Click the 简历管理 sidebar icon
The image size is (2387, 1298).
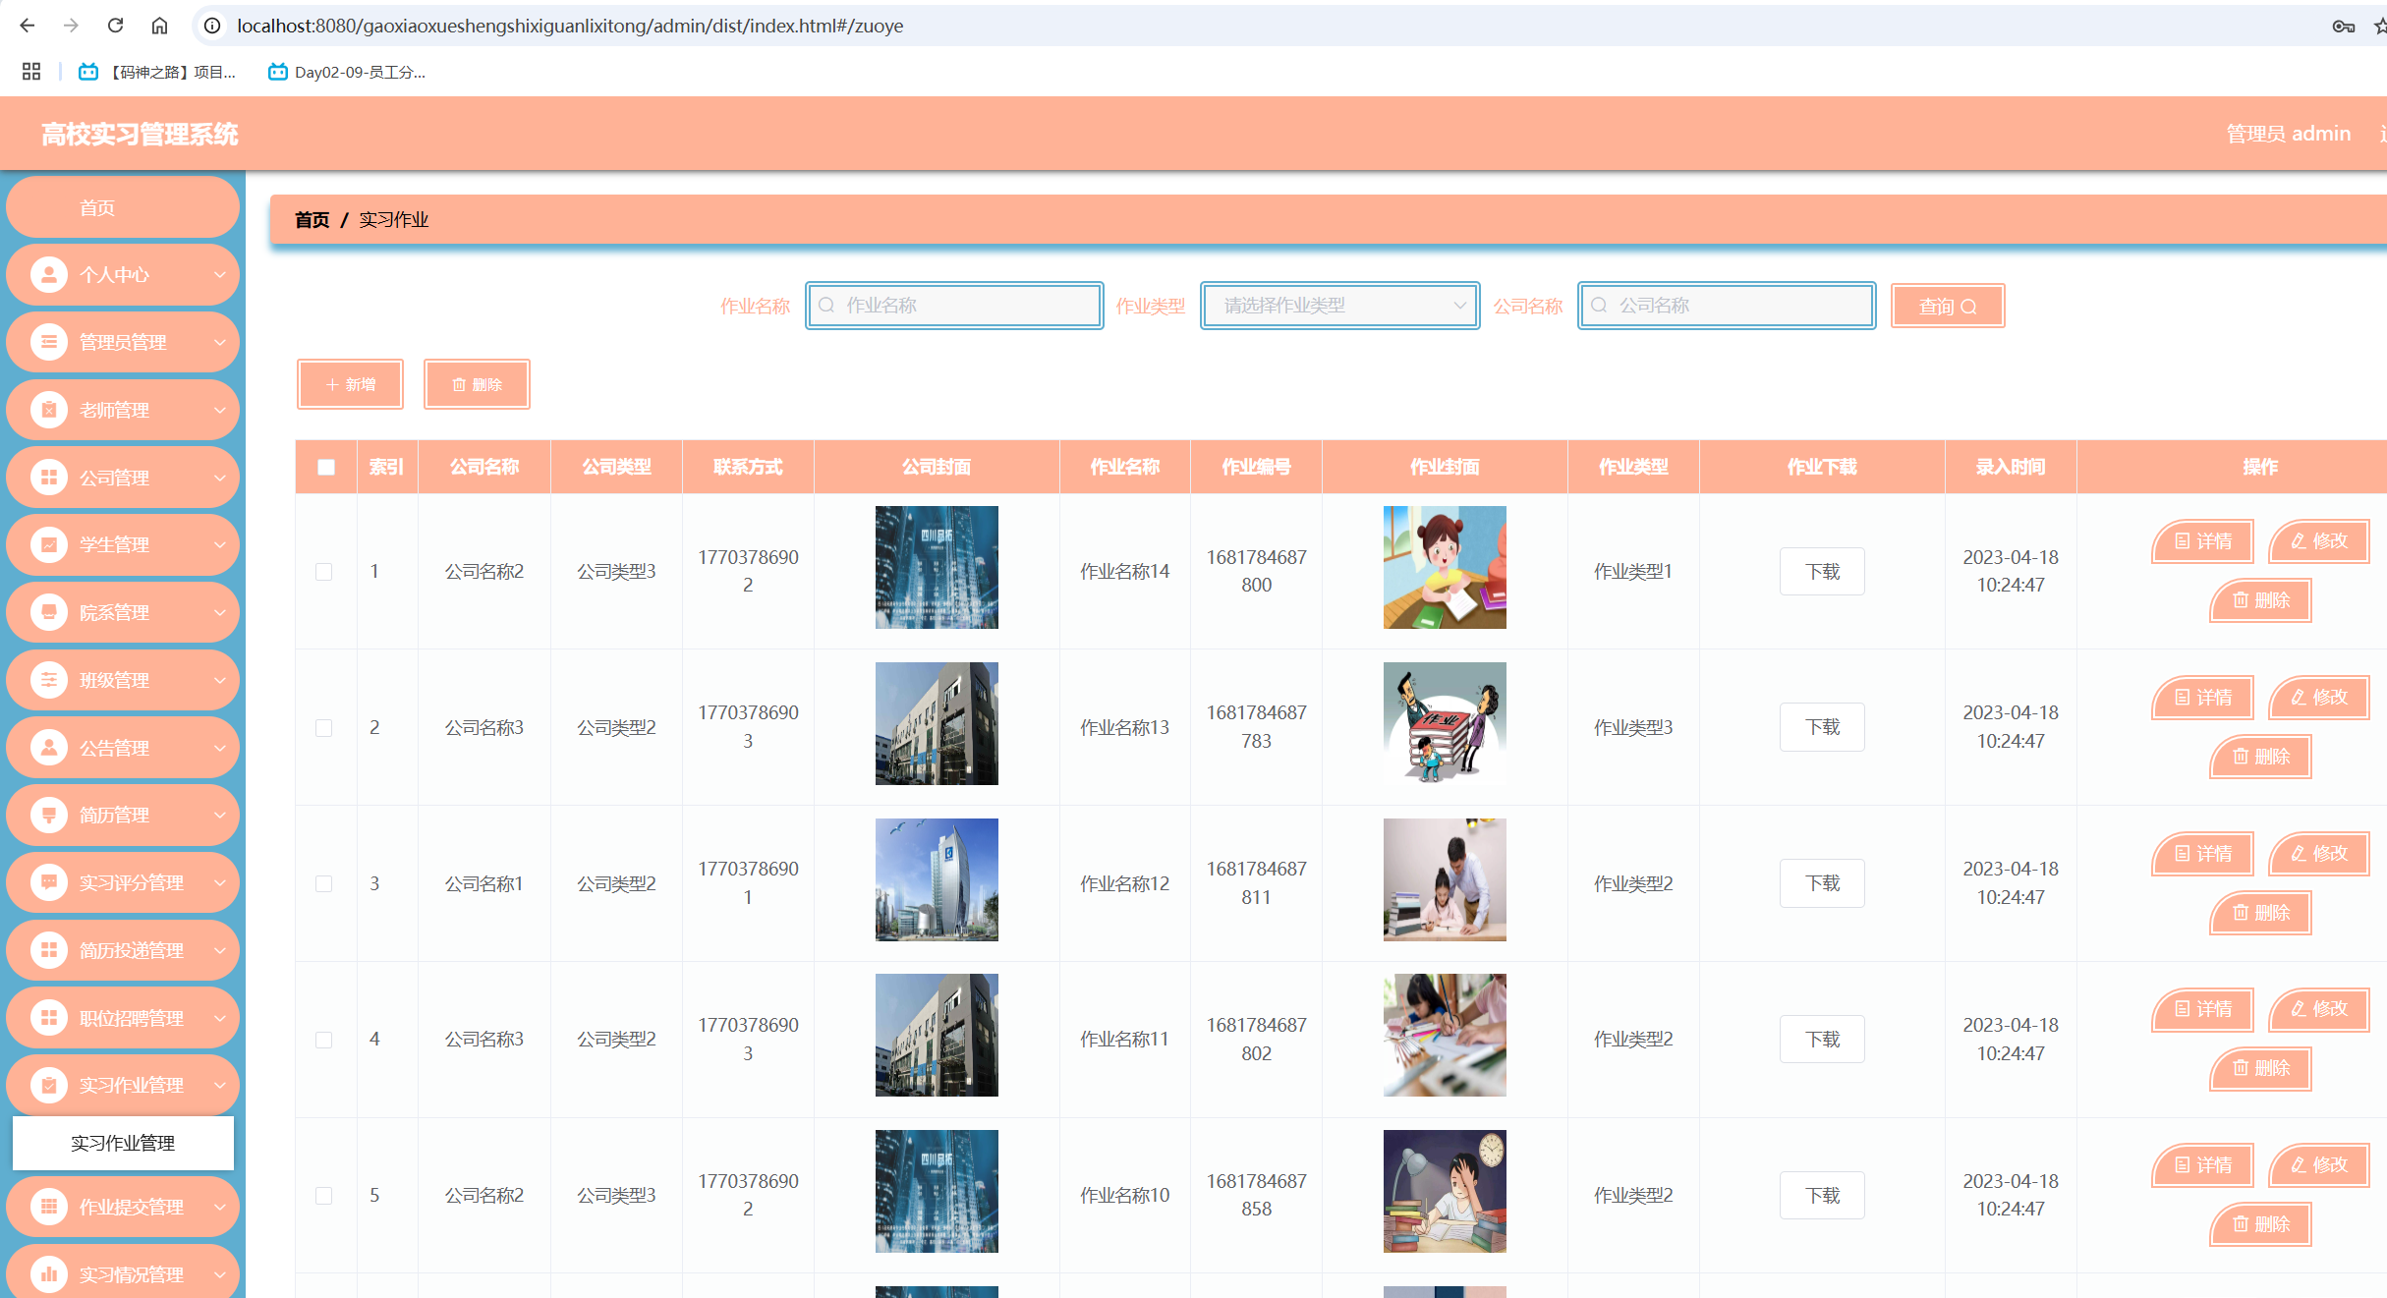click(49, 815)
